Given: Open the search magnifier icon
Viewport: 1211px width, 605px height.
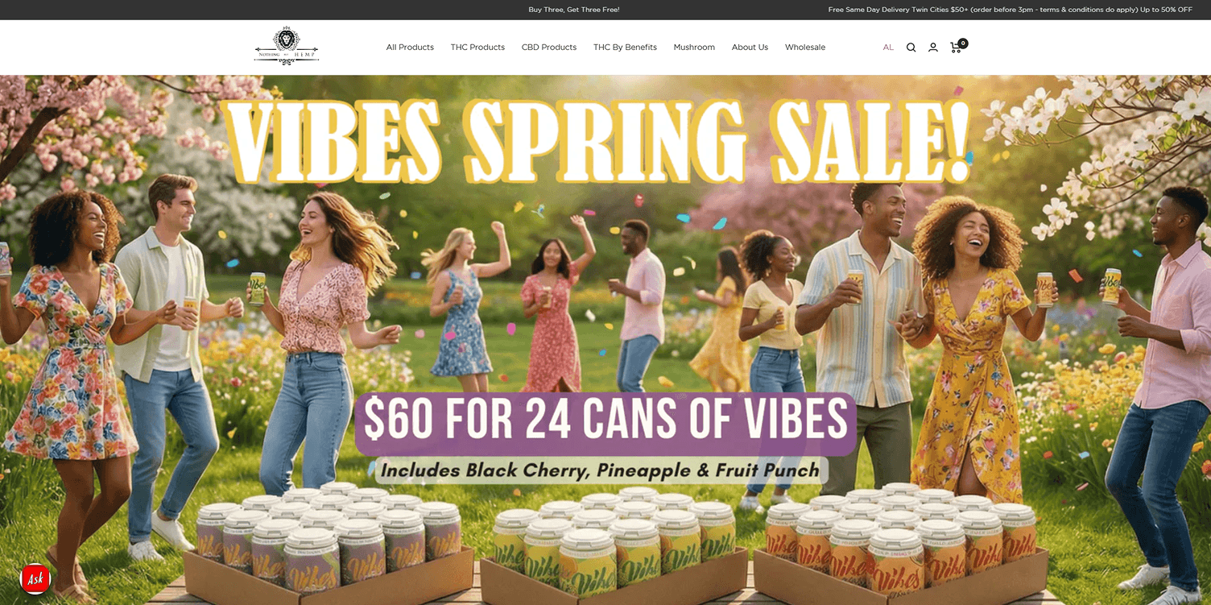Looking at the screenshot, I should (911, 48).
